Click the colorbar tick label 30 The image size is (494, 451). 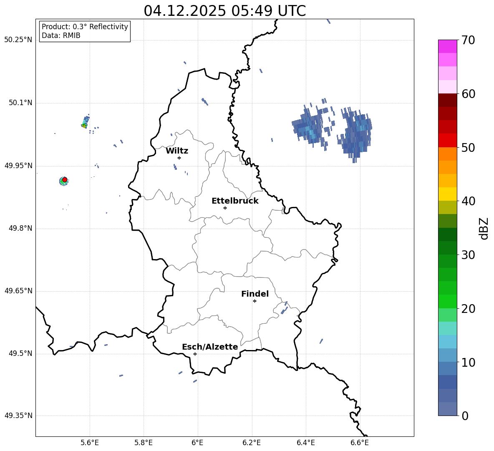tap(468, 255)
